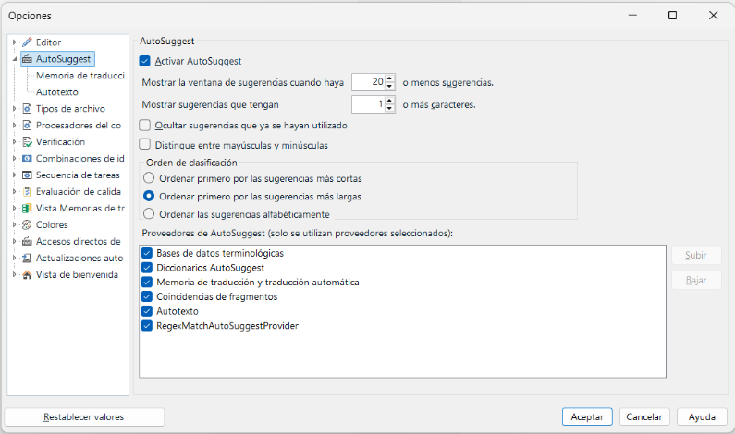Select Vista de bienvenida tree item

77,275
